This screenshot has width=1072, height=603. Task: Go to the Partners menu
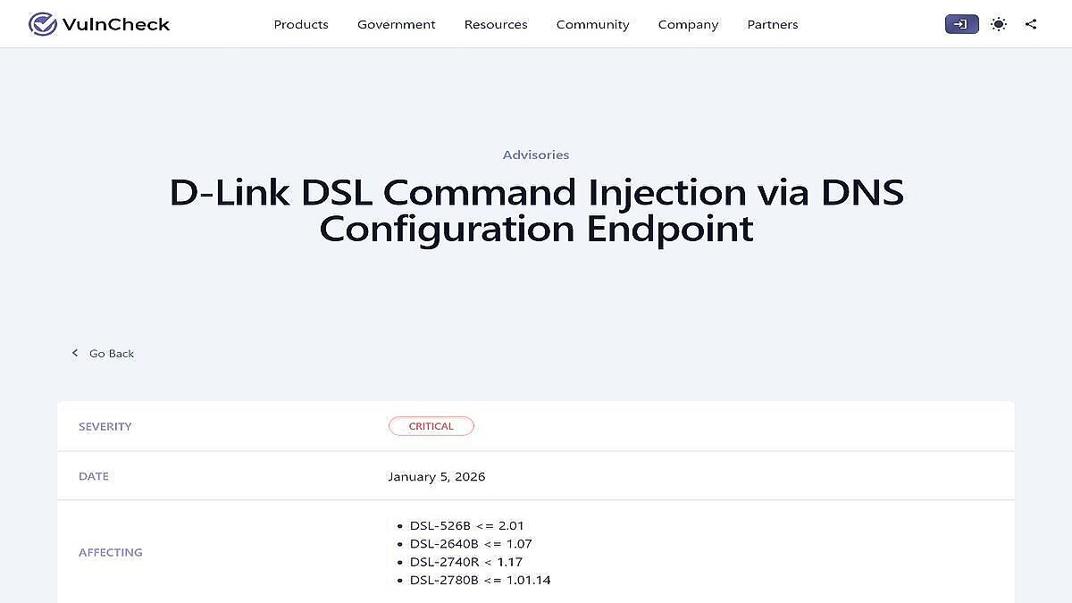(x=773, y=24)
